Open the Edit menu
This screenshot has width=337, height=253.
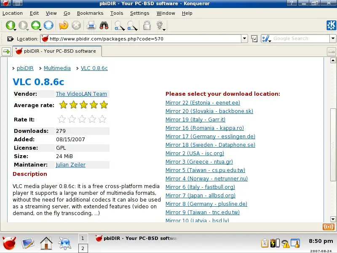point(34,13)
